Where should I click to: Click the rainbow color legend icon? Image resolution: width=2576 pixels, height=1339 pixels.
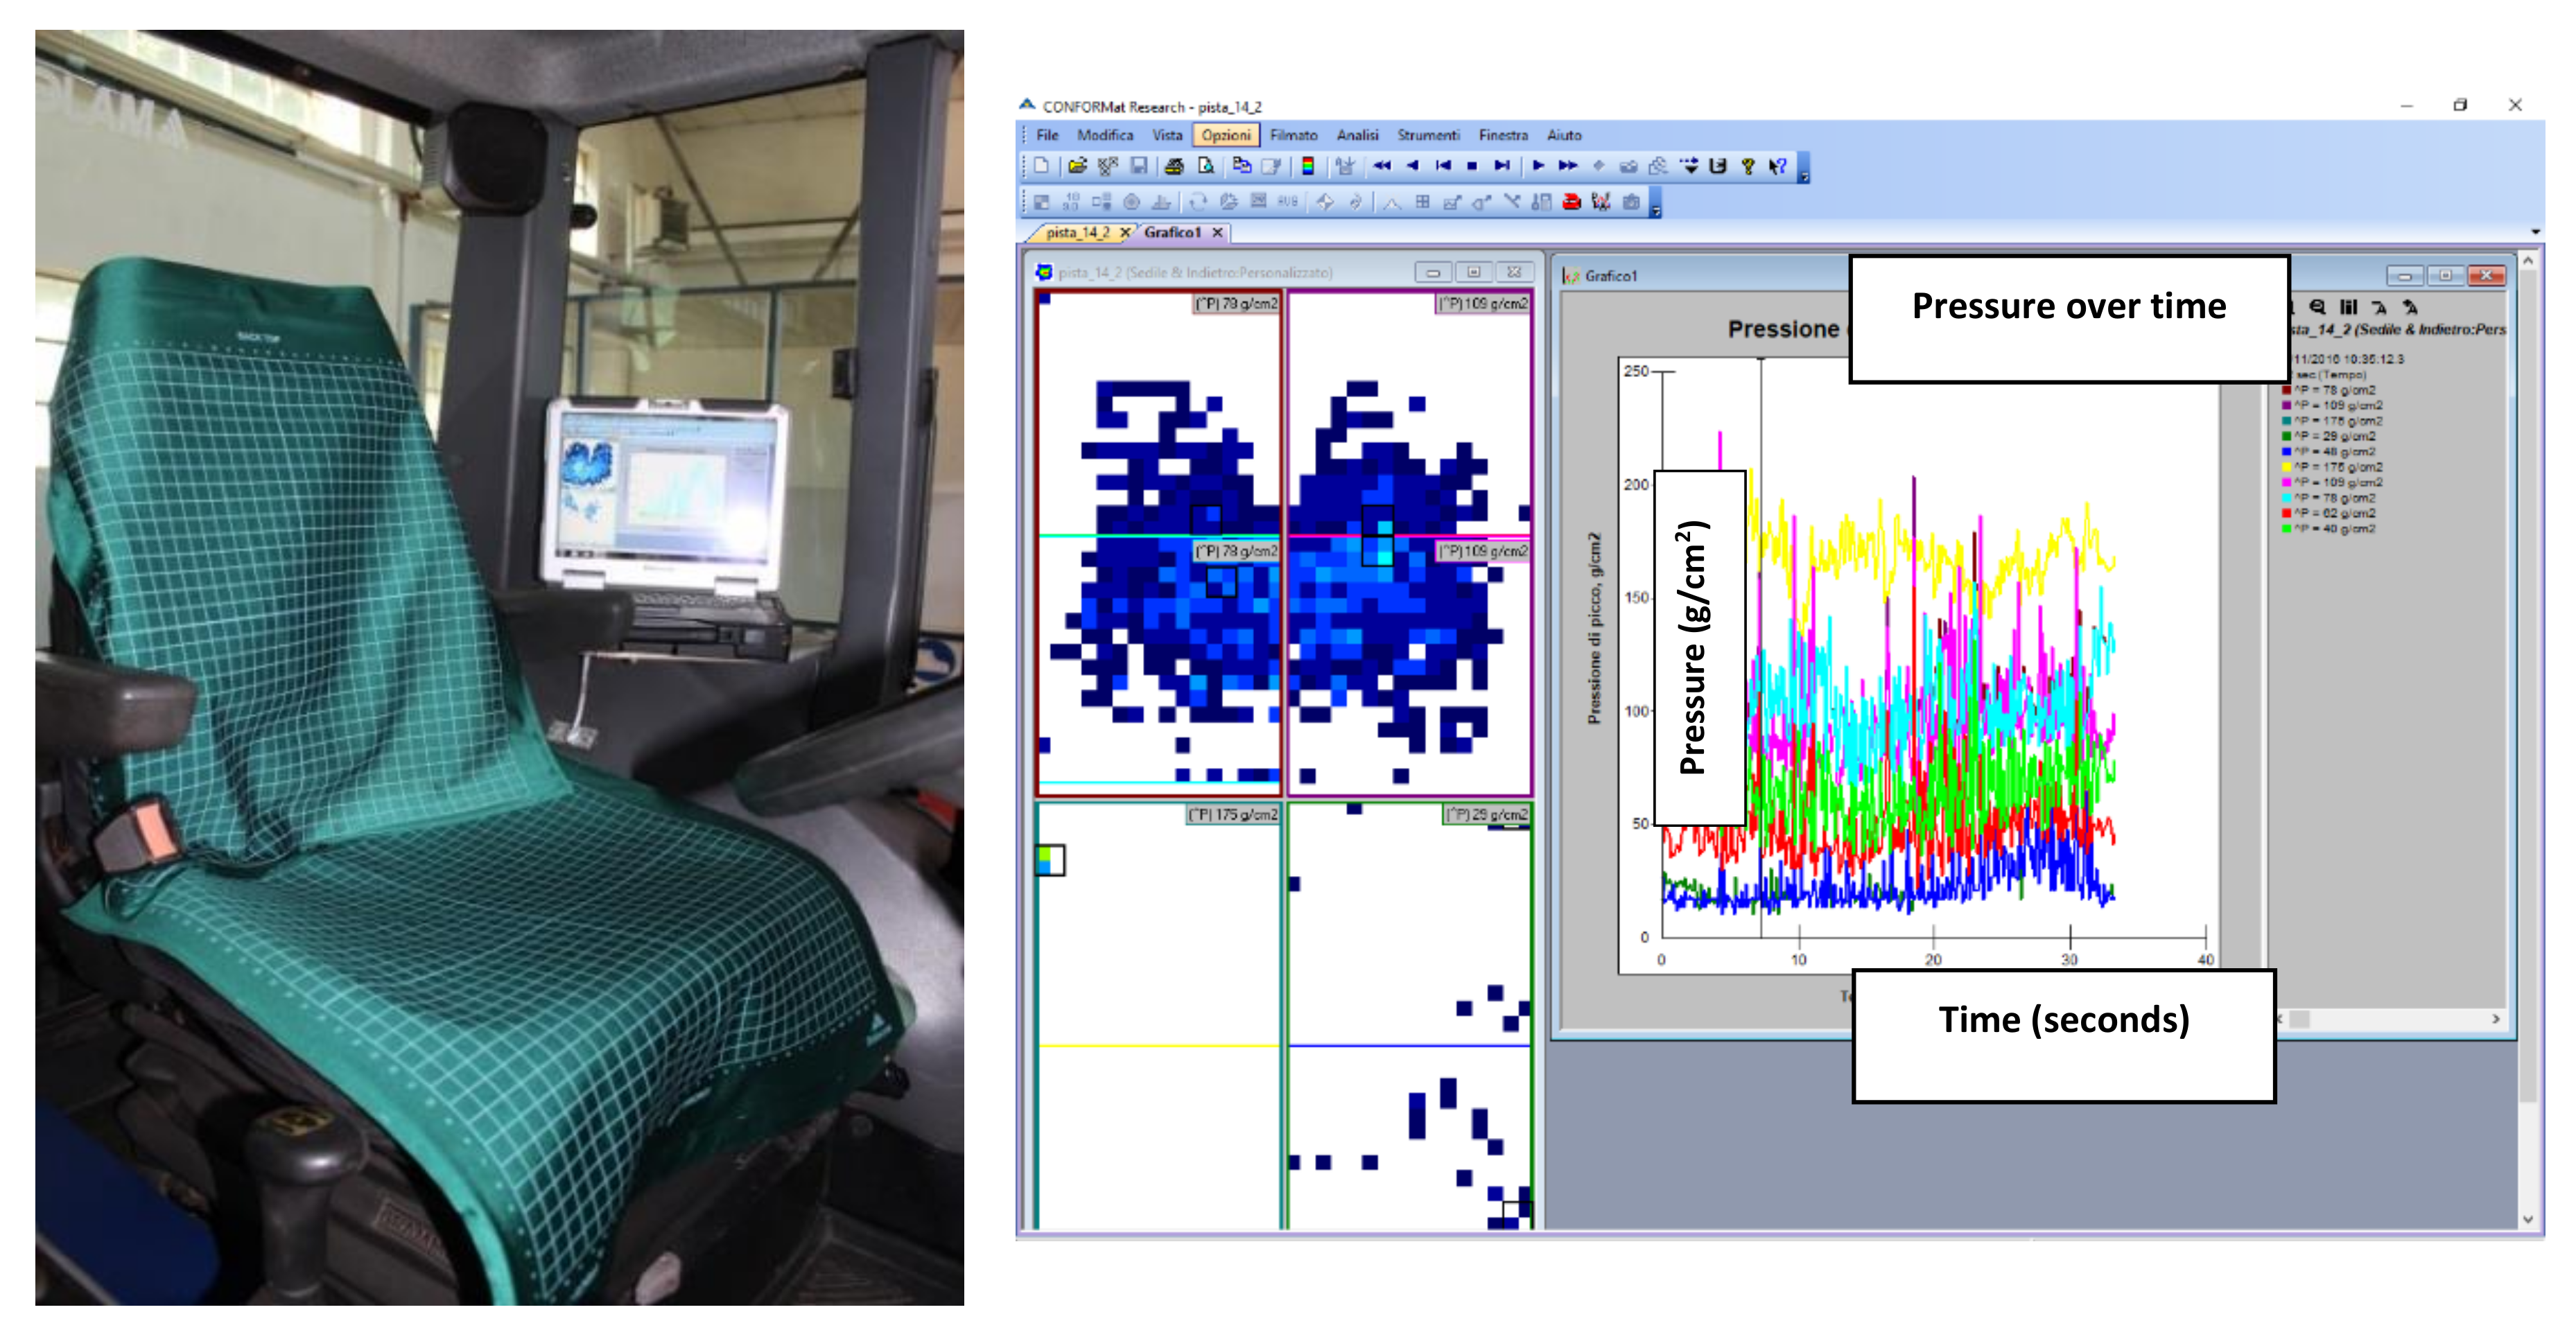click(x=1307, y=166)
